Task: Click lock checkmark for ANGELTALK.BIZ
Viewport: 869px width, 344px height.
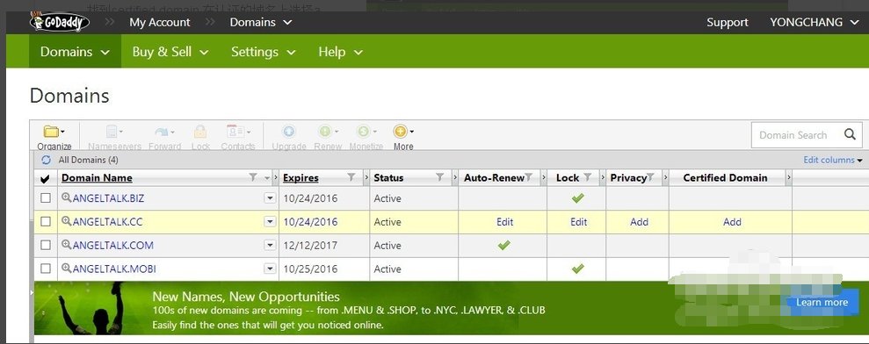Action: (x=577, y=197)
